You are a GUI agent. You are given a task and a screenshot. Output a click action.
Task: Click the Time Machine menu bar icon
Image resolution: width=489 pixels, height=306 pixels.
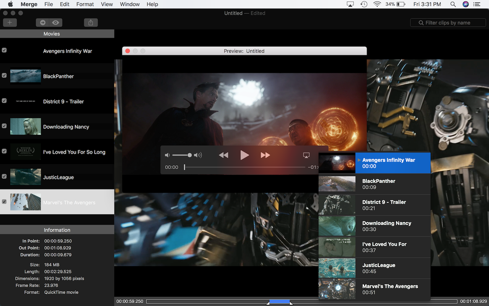(x=364, y=4)
